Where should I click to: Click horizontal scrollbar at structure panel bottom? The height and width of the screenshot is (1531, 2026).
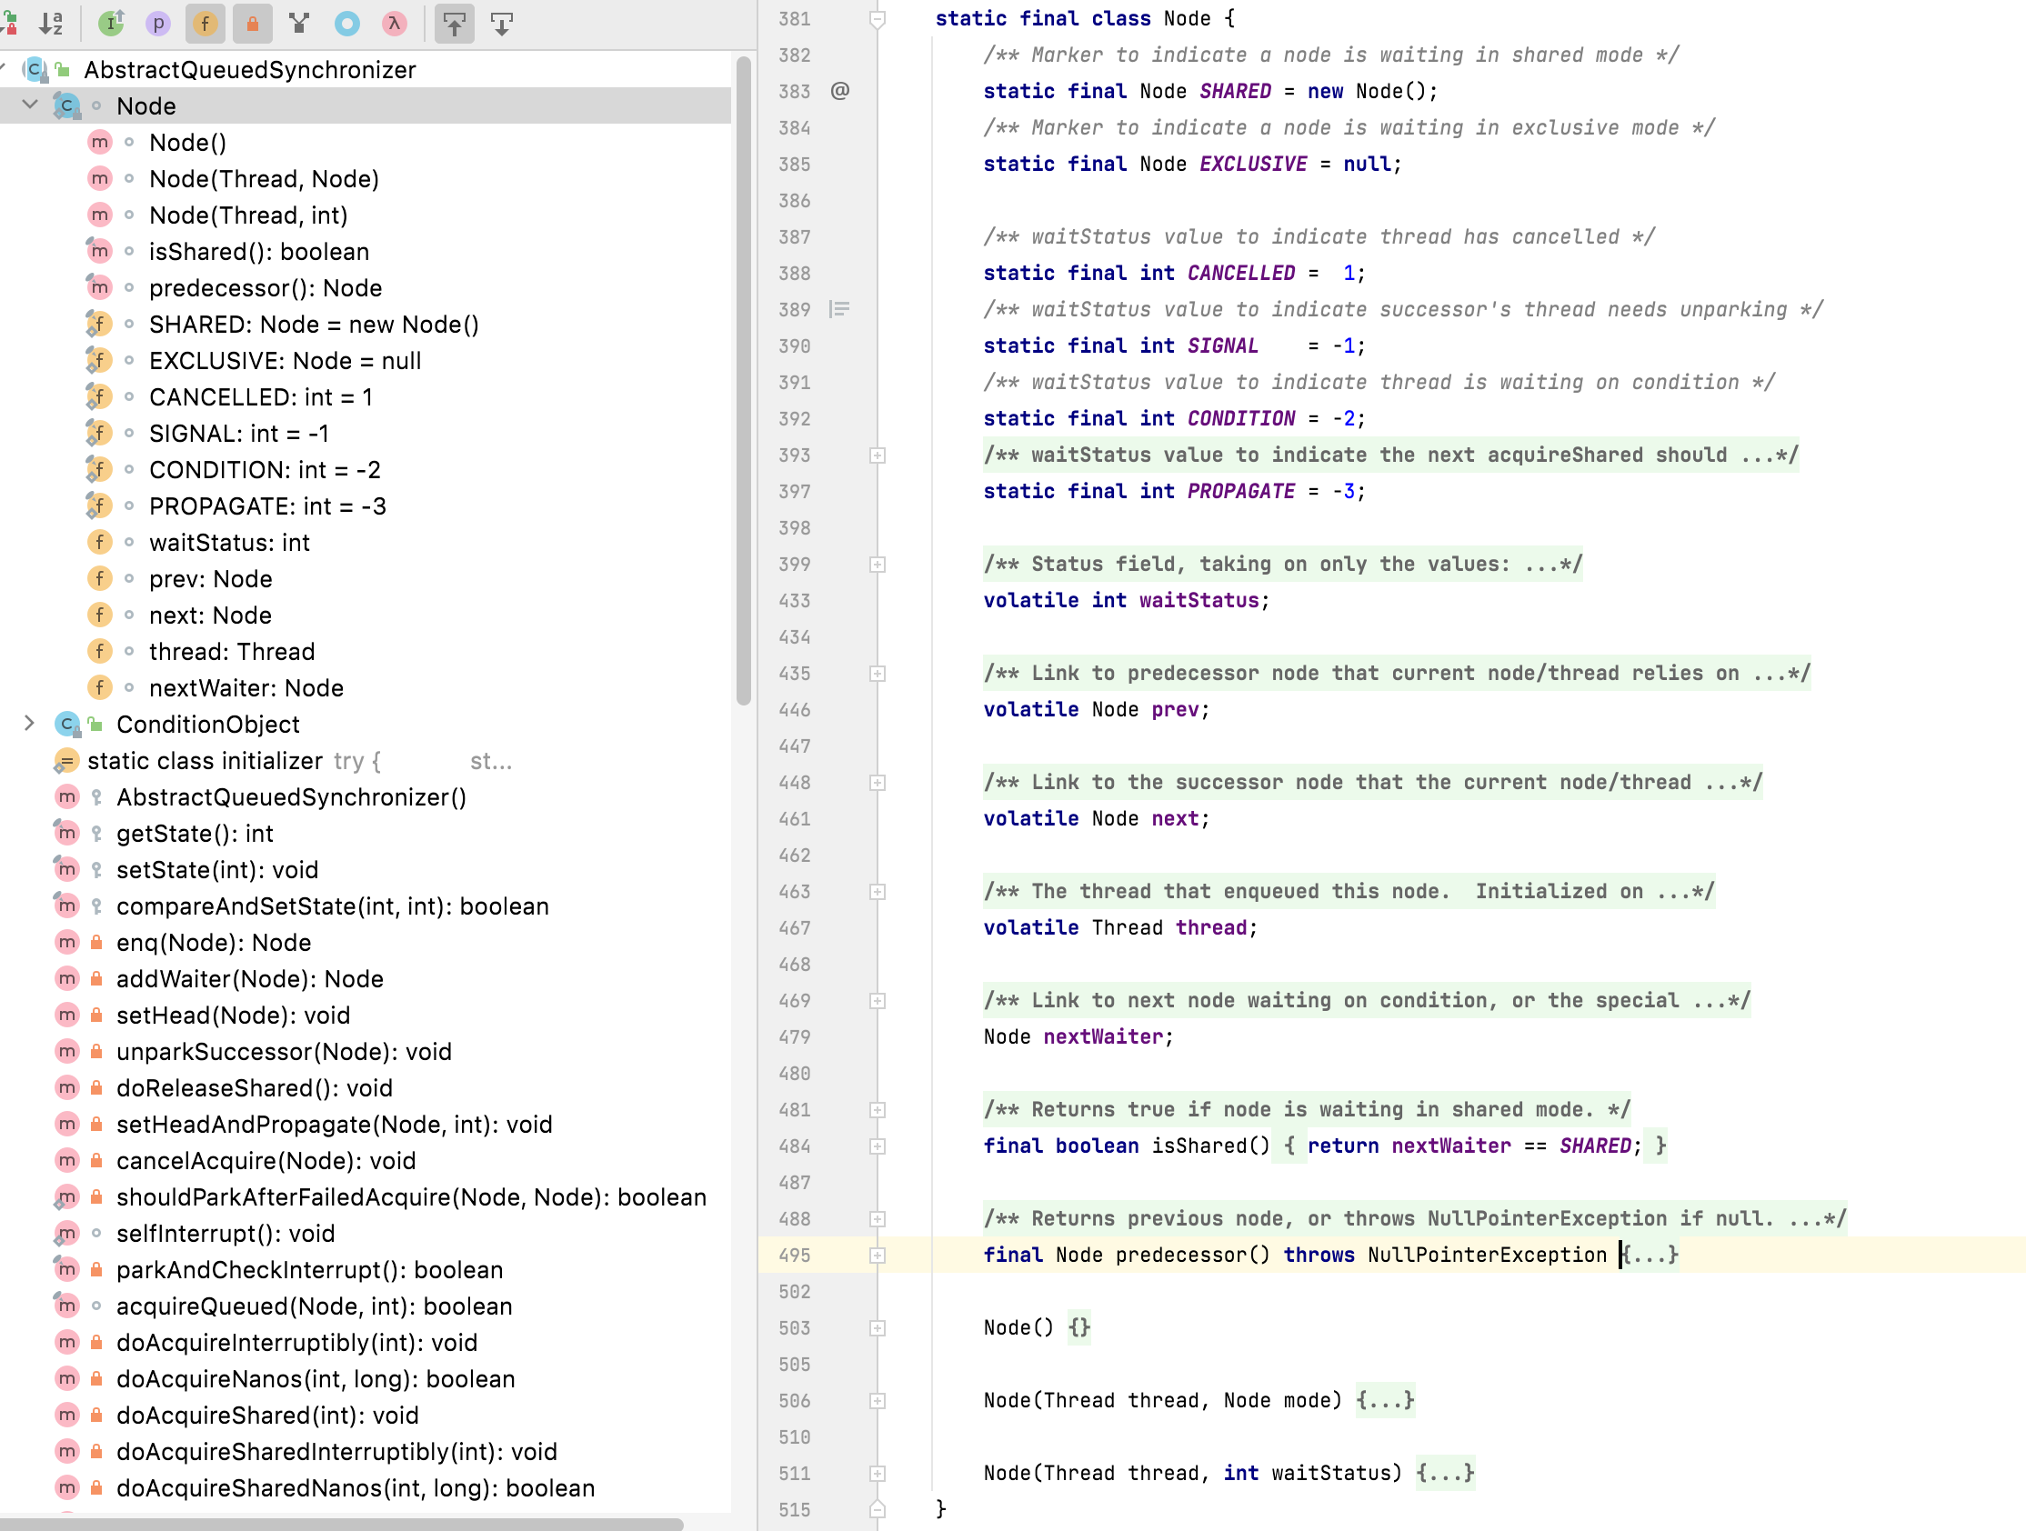tap(341, 1524)
